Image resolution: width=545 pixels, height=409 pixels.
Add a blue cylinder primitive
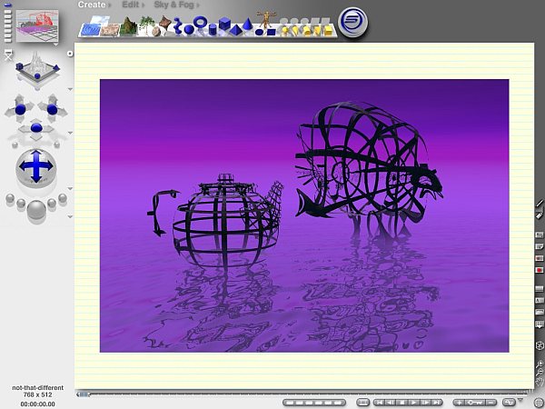pyautogui.click(x=213, y=29)
